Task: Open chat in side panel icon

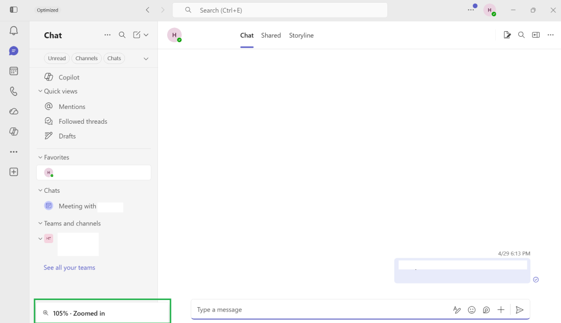Action: pyautogui.click(x=536, y=34)
